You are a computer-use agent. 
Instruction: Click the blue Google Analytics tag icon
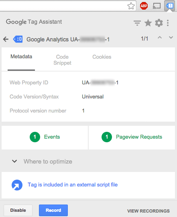point(18,39)
